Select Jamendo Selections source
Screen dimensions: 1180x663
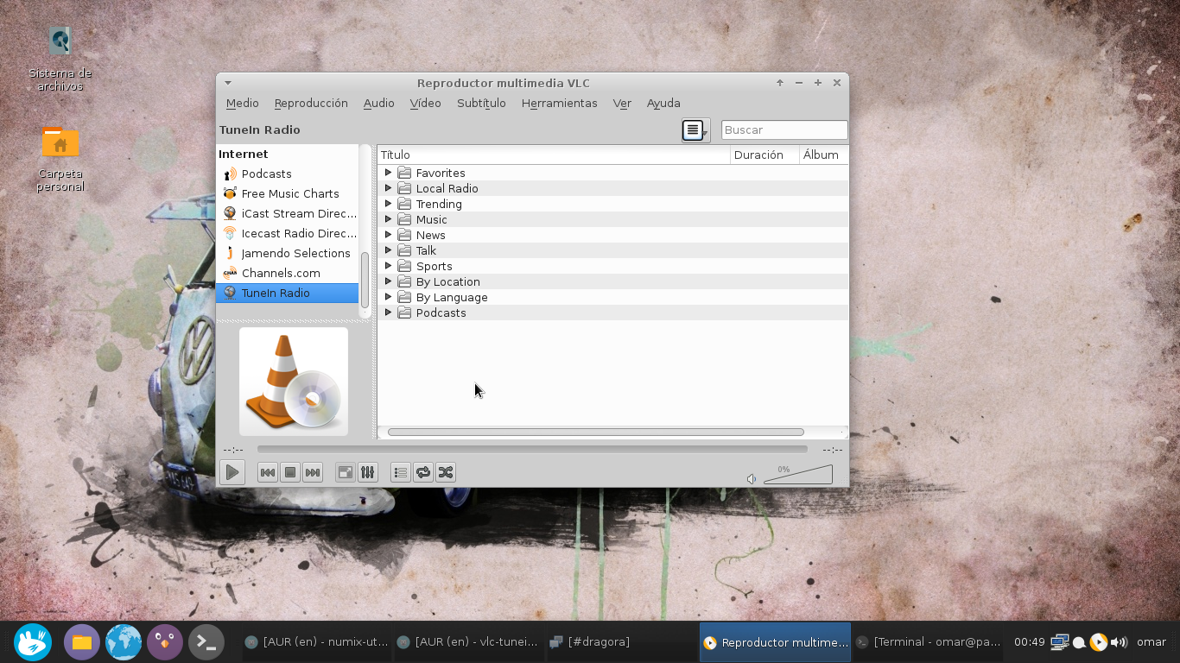(287, 253)
